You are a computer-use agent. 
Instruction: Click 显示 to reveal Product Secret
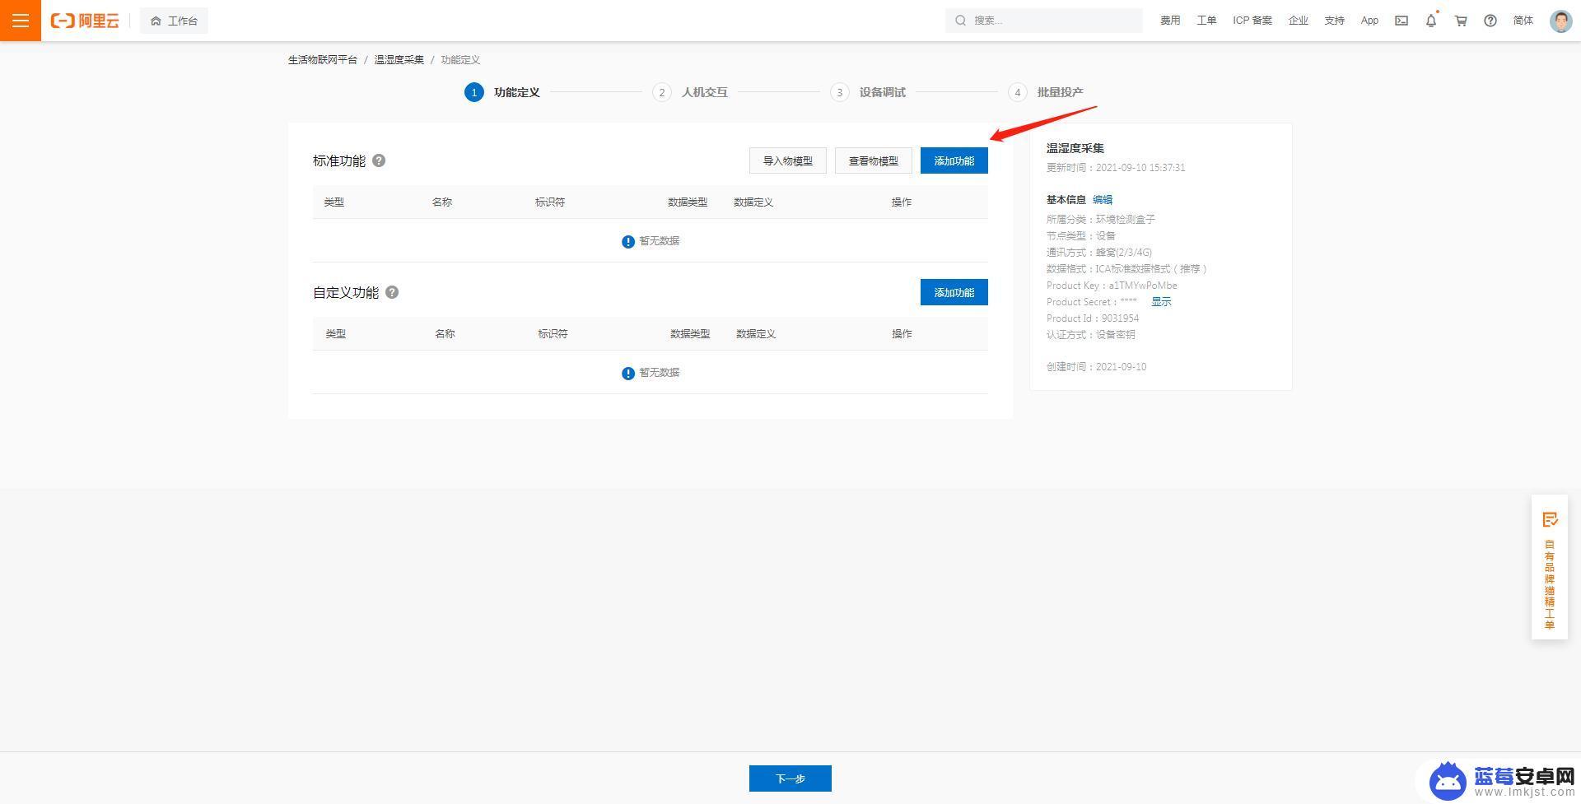(x=1161, y=302)
